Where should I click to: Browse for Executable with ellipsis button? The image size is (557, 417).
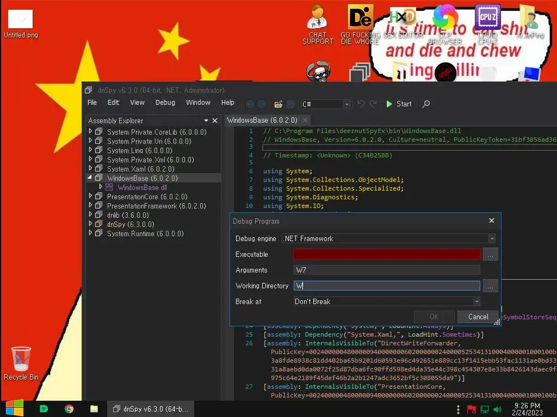click(x=490, y=254)
